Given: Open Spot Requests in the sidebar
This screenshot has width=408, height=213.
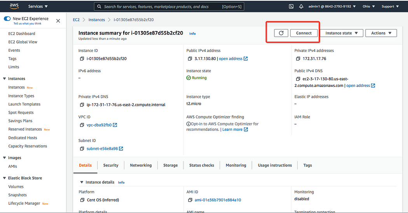Looking at the screenshot, I should click(x=21, y=113).
